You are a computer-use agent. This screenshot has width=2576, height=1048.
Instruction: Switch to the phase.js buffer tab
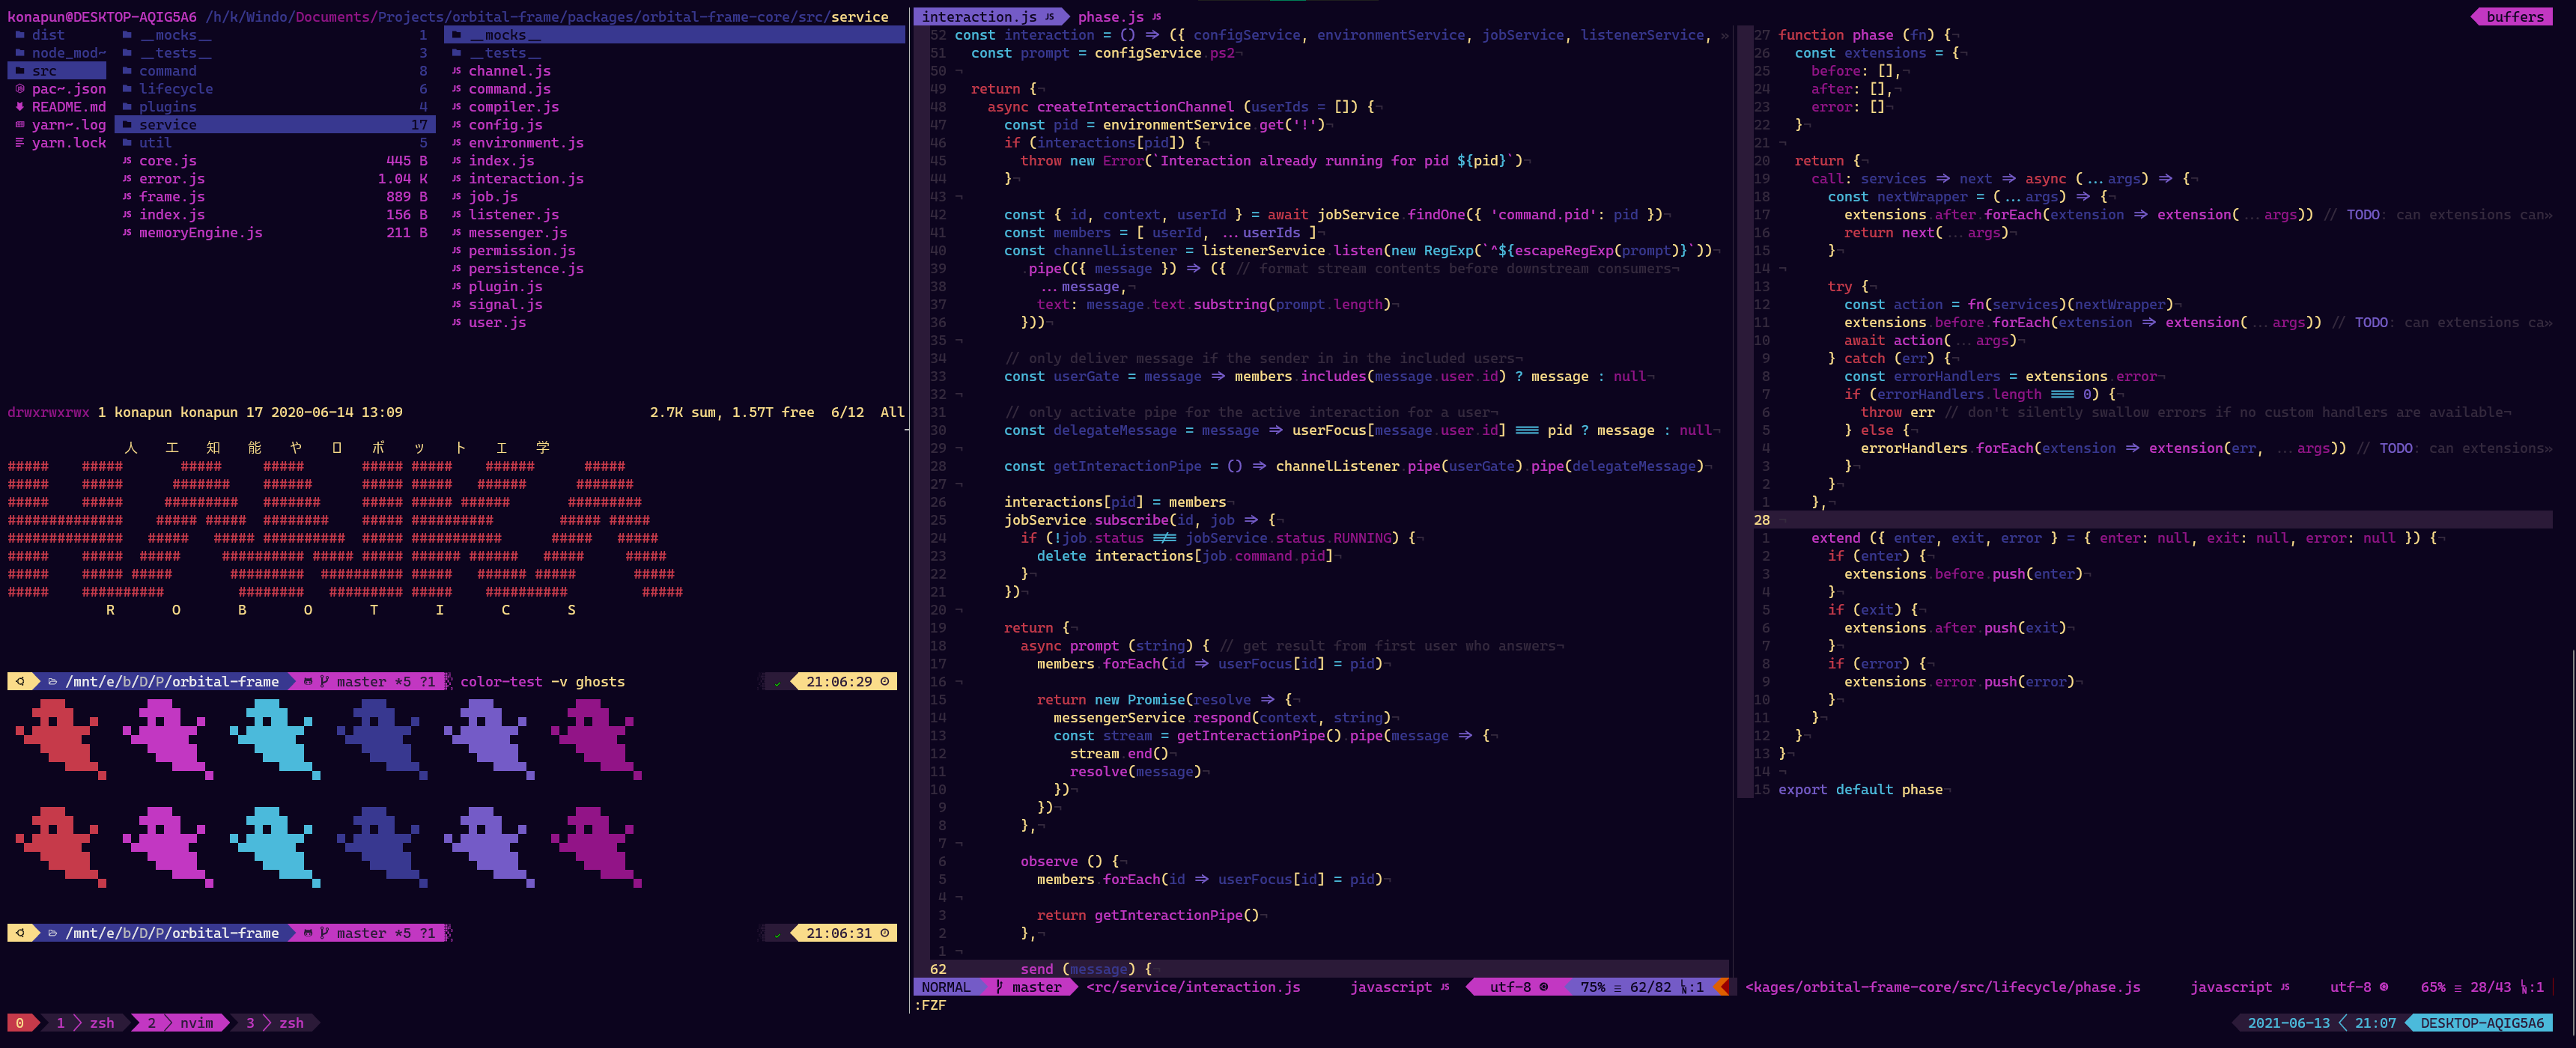[1110, 17]
